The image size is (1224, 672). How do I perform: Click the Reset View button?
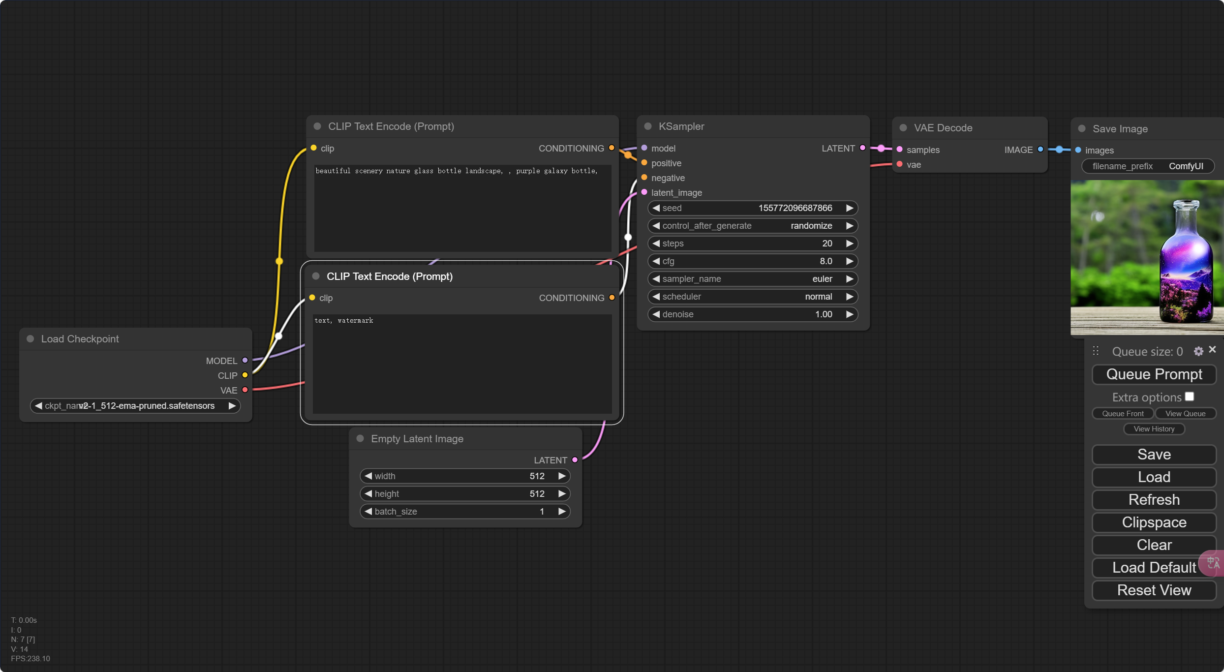(x=1154, y=589)
